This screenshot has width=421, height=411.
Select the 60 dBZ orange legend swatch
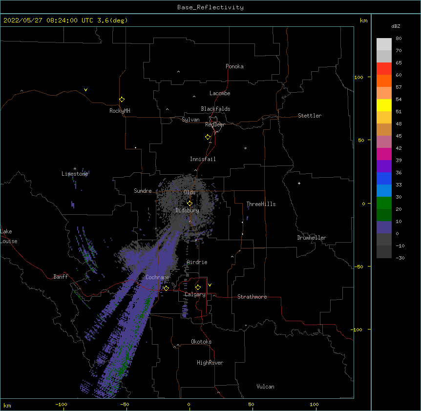[384, 81]
